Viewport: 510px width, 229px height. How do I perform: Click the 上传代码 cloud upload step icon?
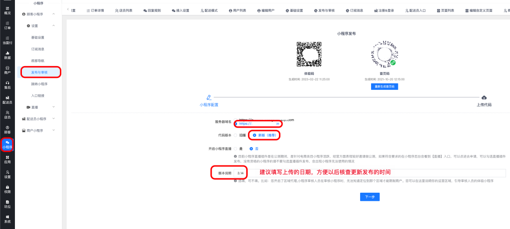pos(484,97)
